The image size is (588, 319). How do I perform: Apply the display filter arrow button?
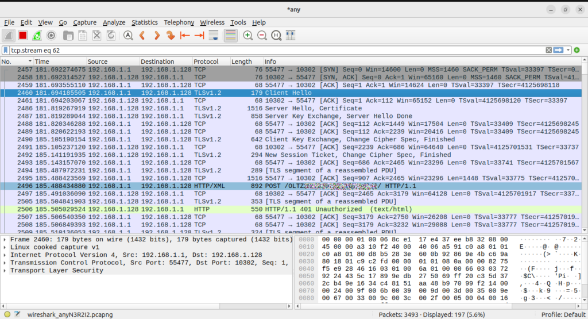tap(558, 50)
